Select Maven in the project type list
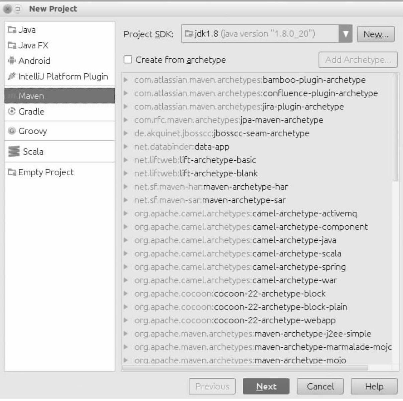Image resolution: width=403 pixels, height=401 pixels. [59, 96]
